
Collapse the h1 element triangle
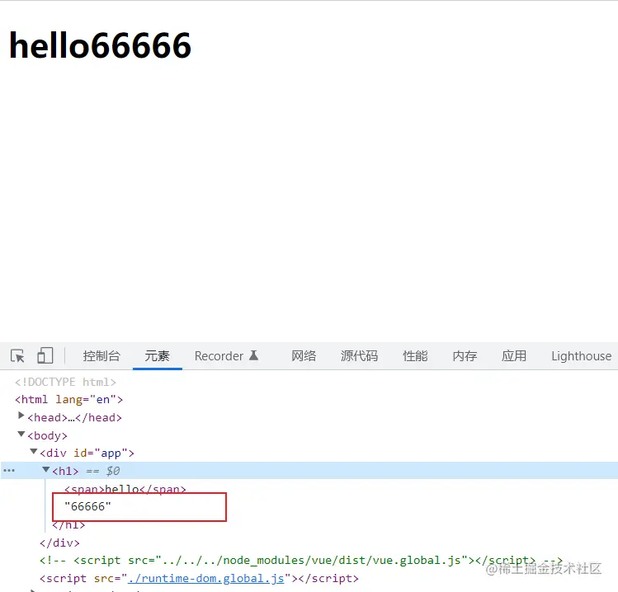pos(46,469)
